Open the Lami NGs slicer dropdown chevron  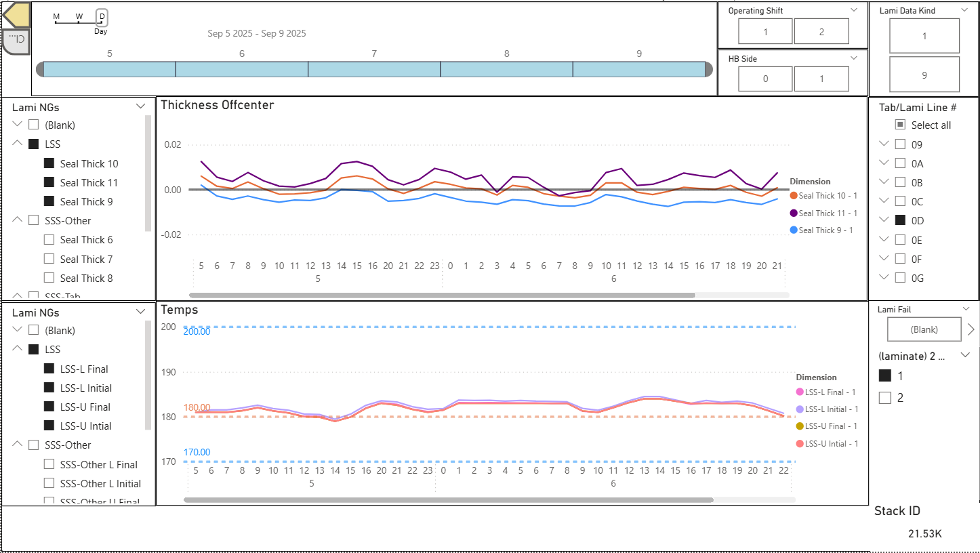[x=141, y=106]
